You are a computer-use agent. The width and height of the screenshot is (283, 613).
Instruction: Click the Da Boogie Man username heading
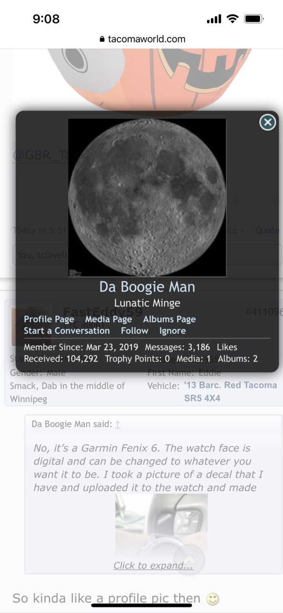click(x=147, y=287)
